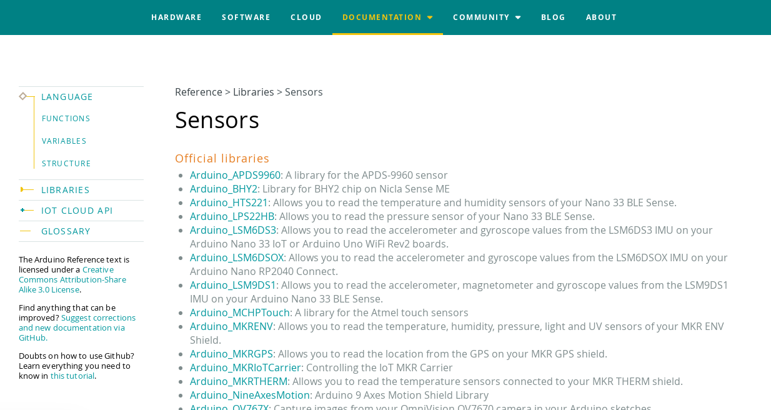The width and height of the screenshot is (771, 410).
Task: Open Creative Commons Attribution-Share Alike license link
Action: coord(72,279)
